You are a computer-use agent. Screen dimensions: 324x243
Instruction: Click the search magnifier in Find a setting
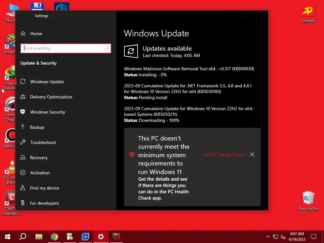coord(107,48)
